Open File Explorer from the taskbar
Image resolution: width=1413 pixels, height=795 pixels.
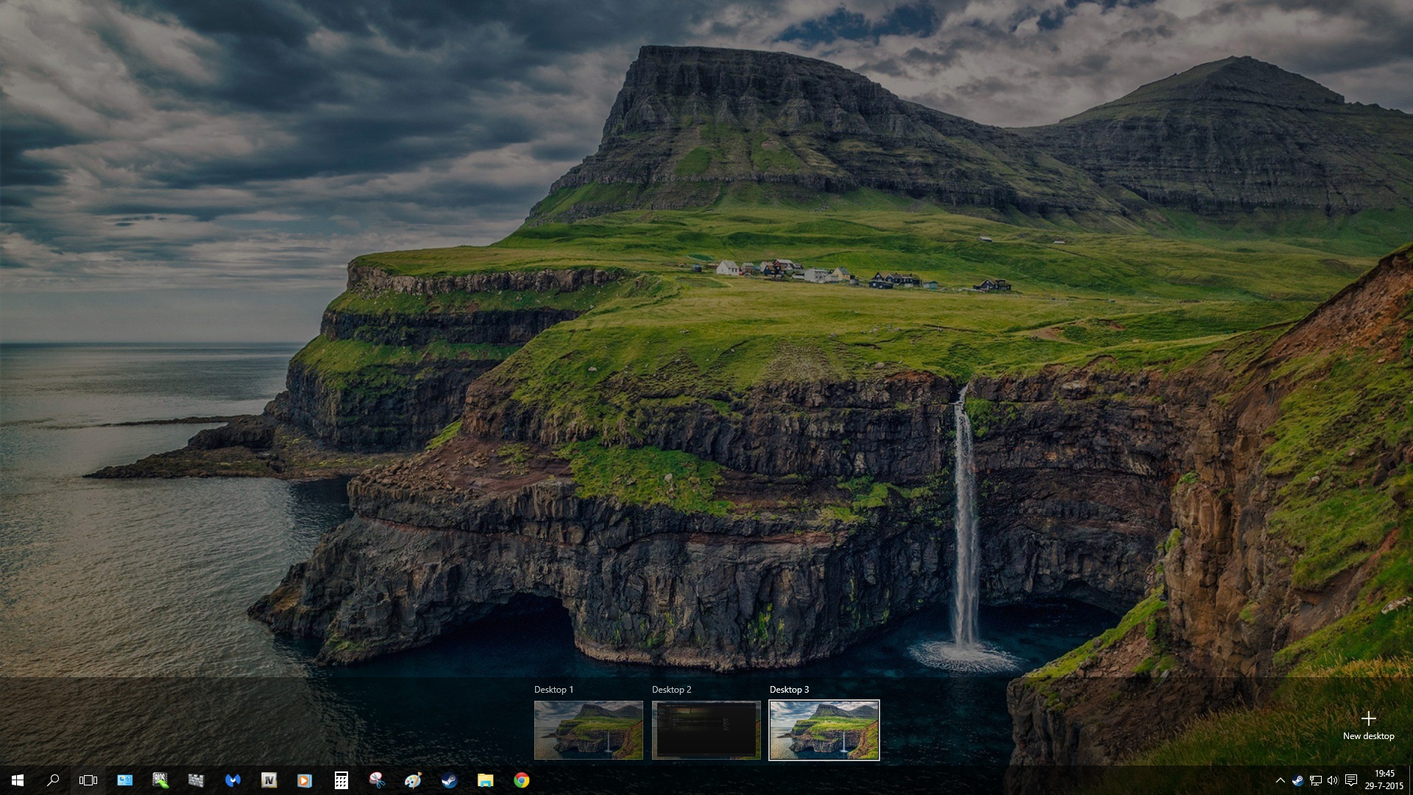pos(485,780)
